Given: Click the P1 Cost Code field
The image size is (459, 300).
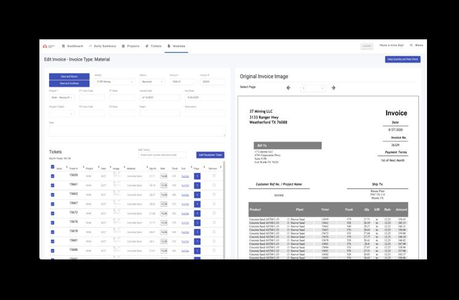Looking at the screenshot, I should pos(92,97).
